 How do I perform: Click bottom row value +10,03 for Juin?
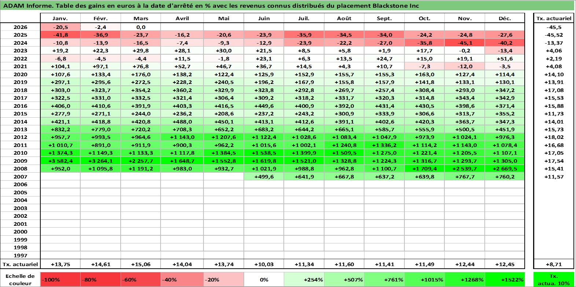[x=264, y=264]
